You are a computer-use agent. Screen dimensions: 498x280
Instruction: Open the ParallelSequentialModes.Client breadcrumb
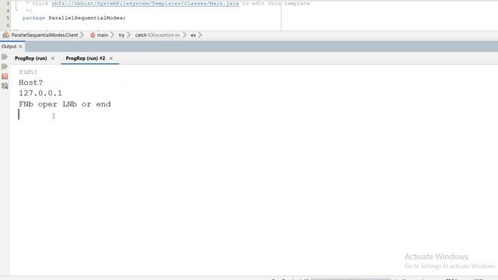(44, 35)
